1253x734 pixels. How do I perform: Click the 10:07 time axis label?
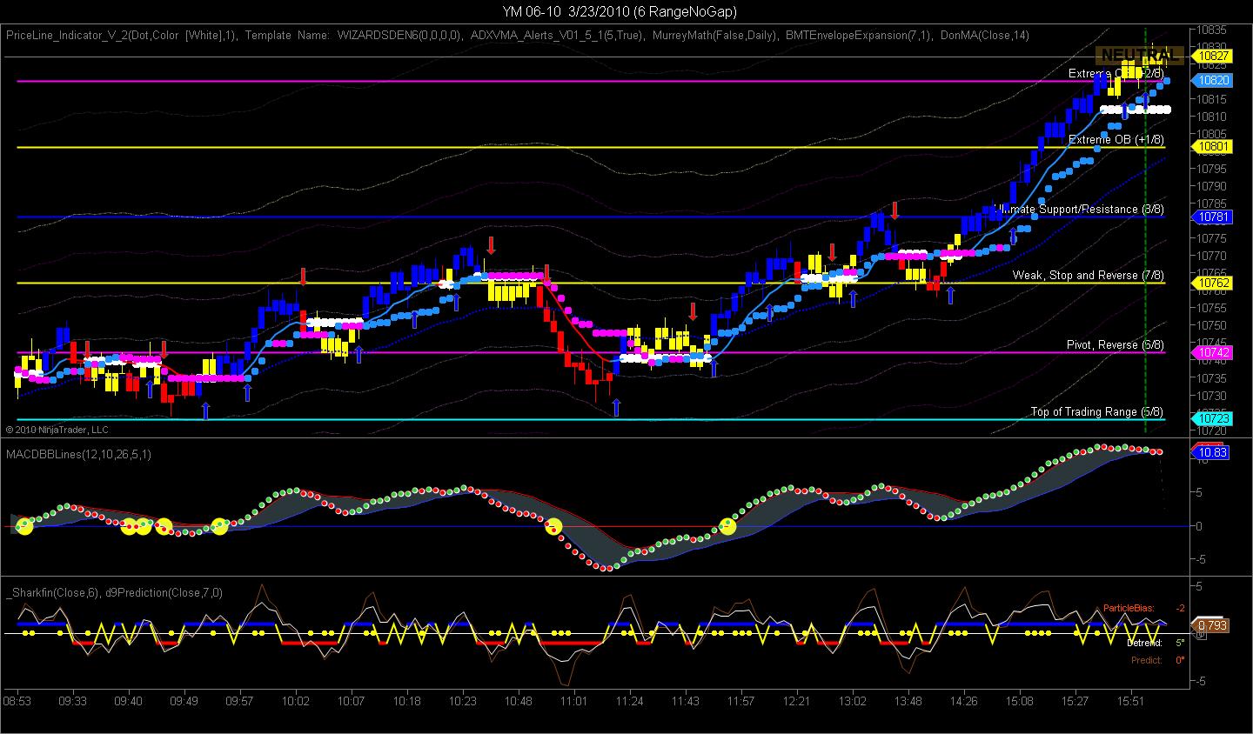[x=352, y=701]
